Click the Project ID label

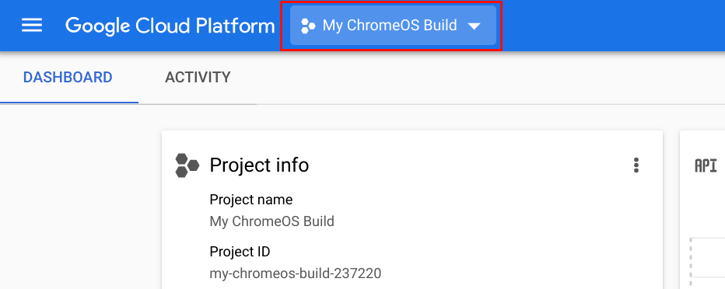point(240,252)
